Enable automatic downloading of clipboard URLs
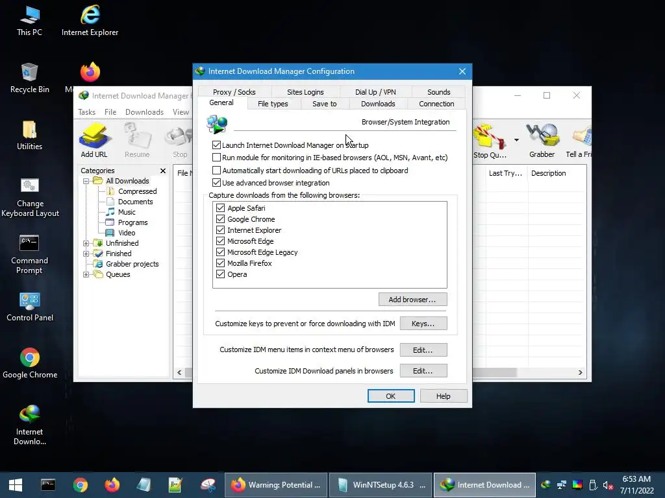The width and height of the screenshot is (665, 498). [216, 171]
